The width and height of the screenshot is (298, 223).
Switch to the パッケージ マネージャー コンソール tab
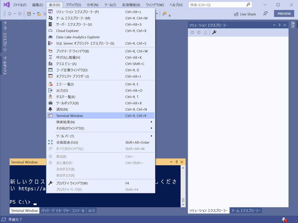pos(62,211)
